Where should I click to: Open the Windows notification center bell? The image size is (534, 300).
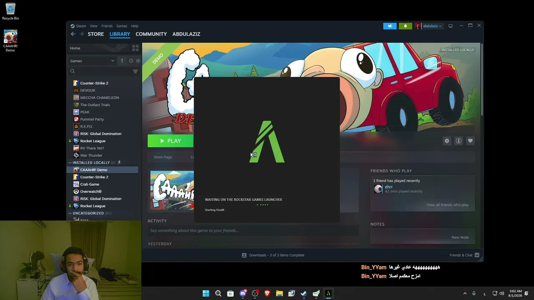tap(526, 293)
